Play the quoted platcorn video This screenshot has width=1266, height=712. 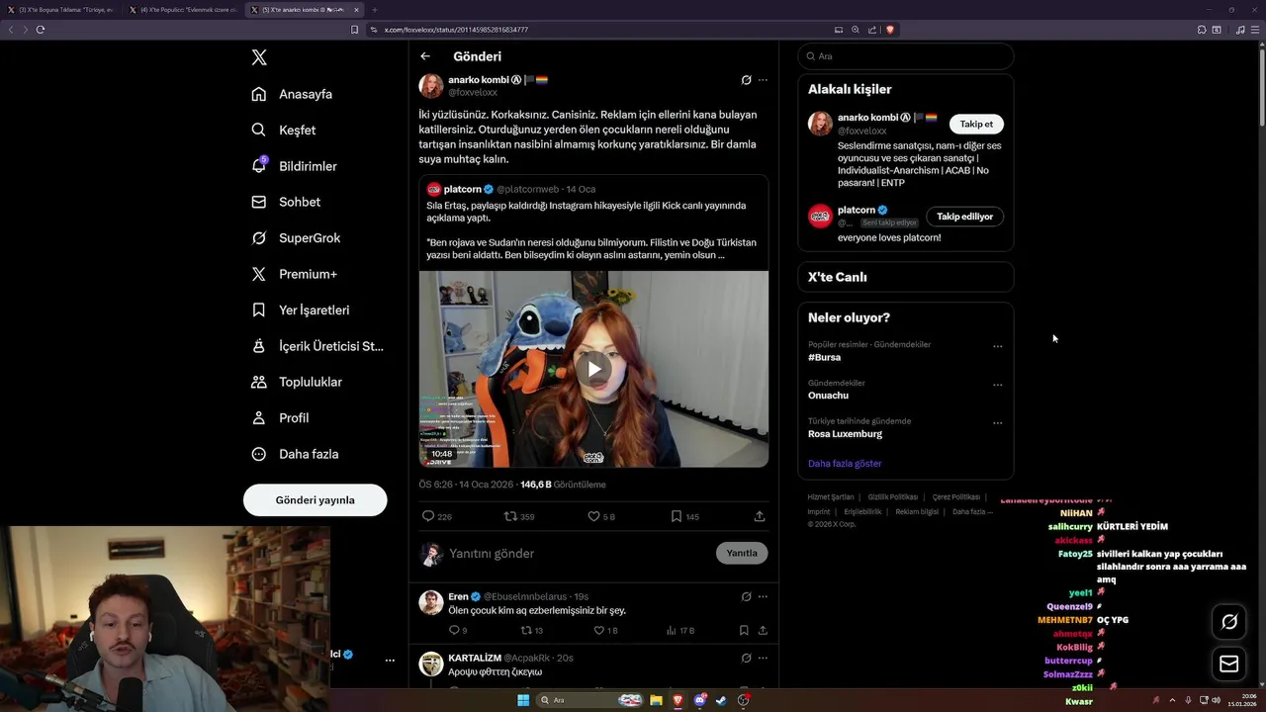(593, 369)
